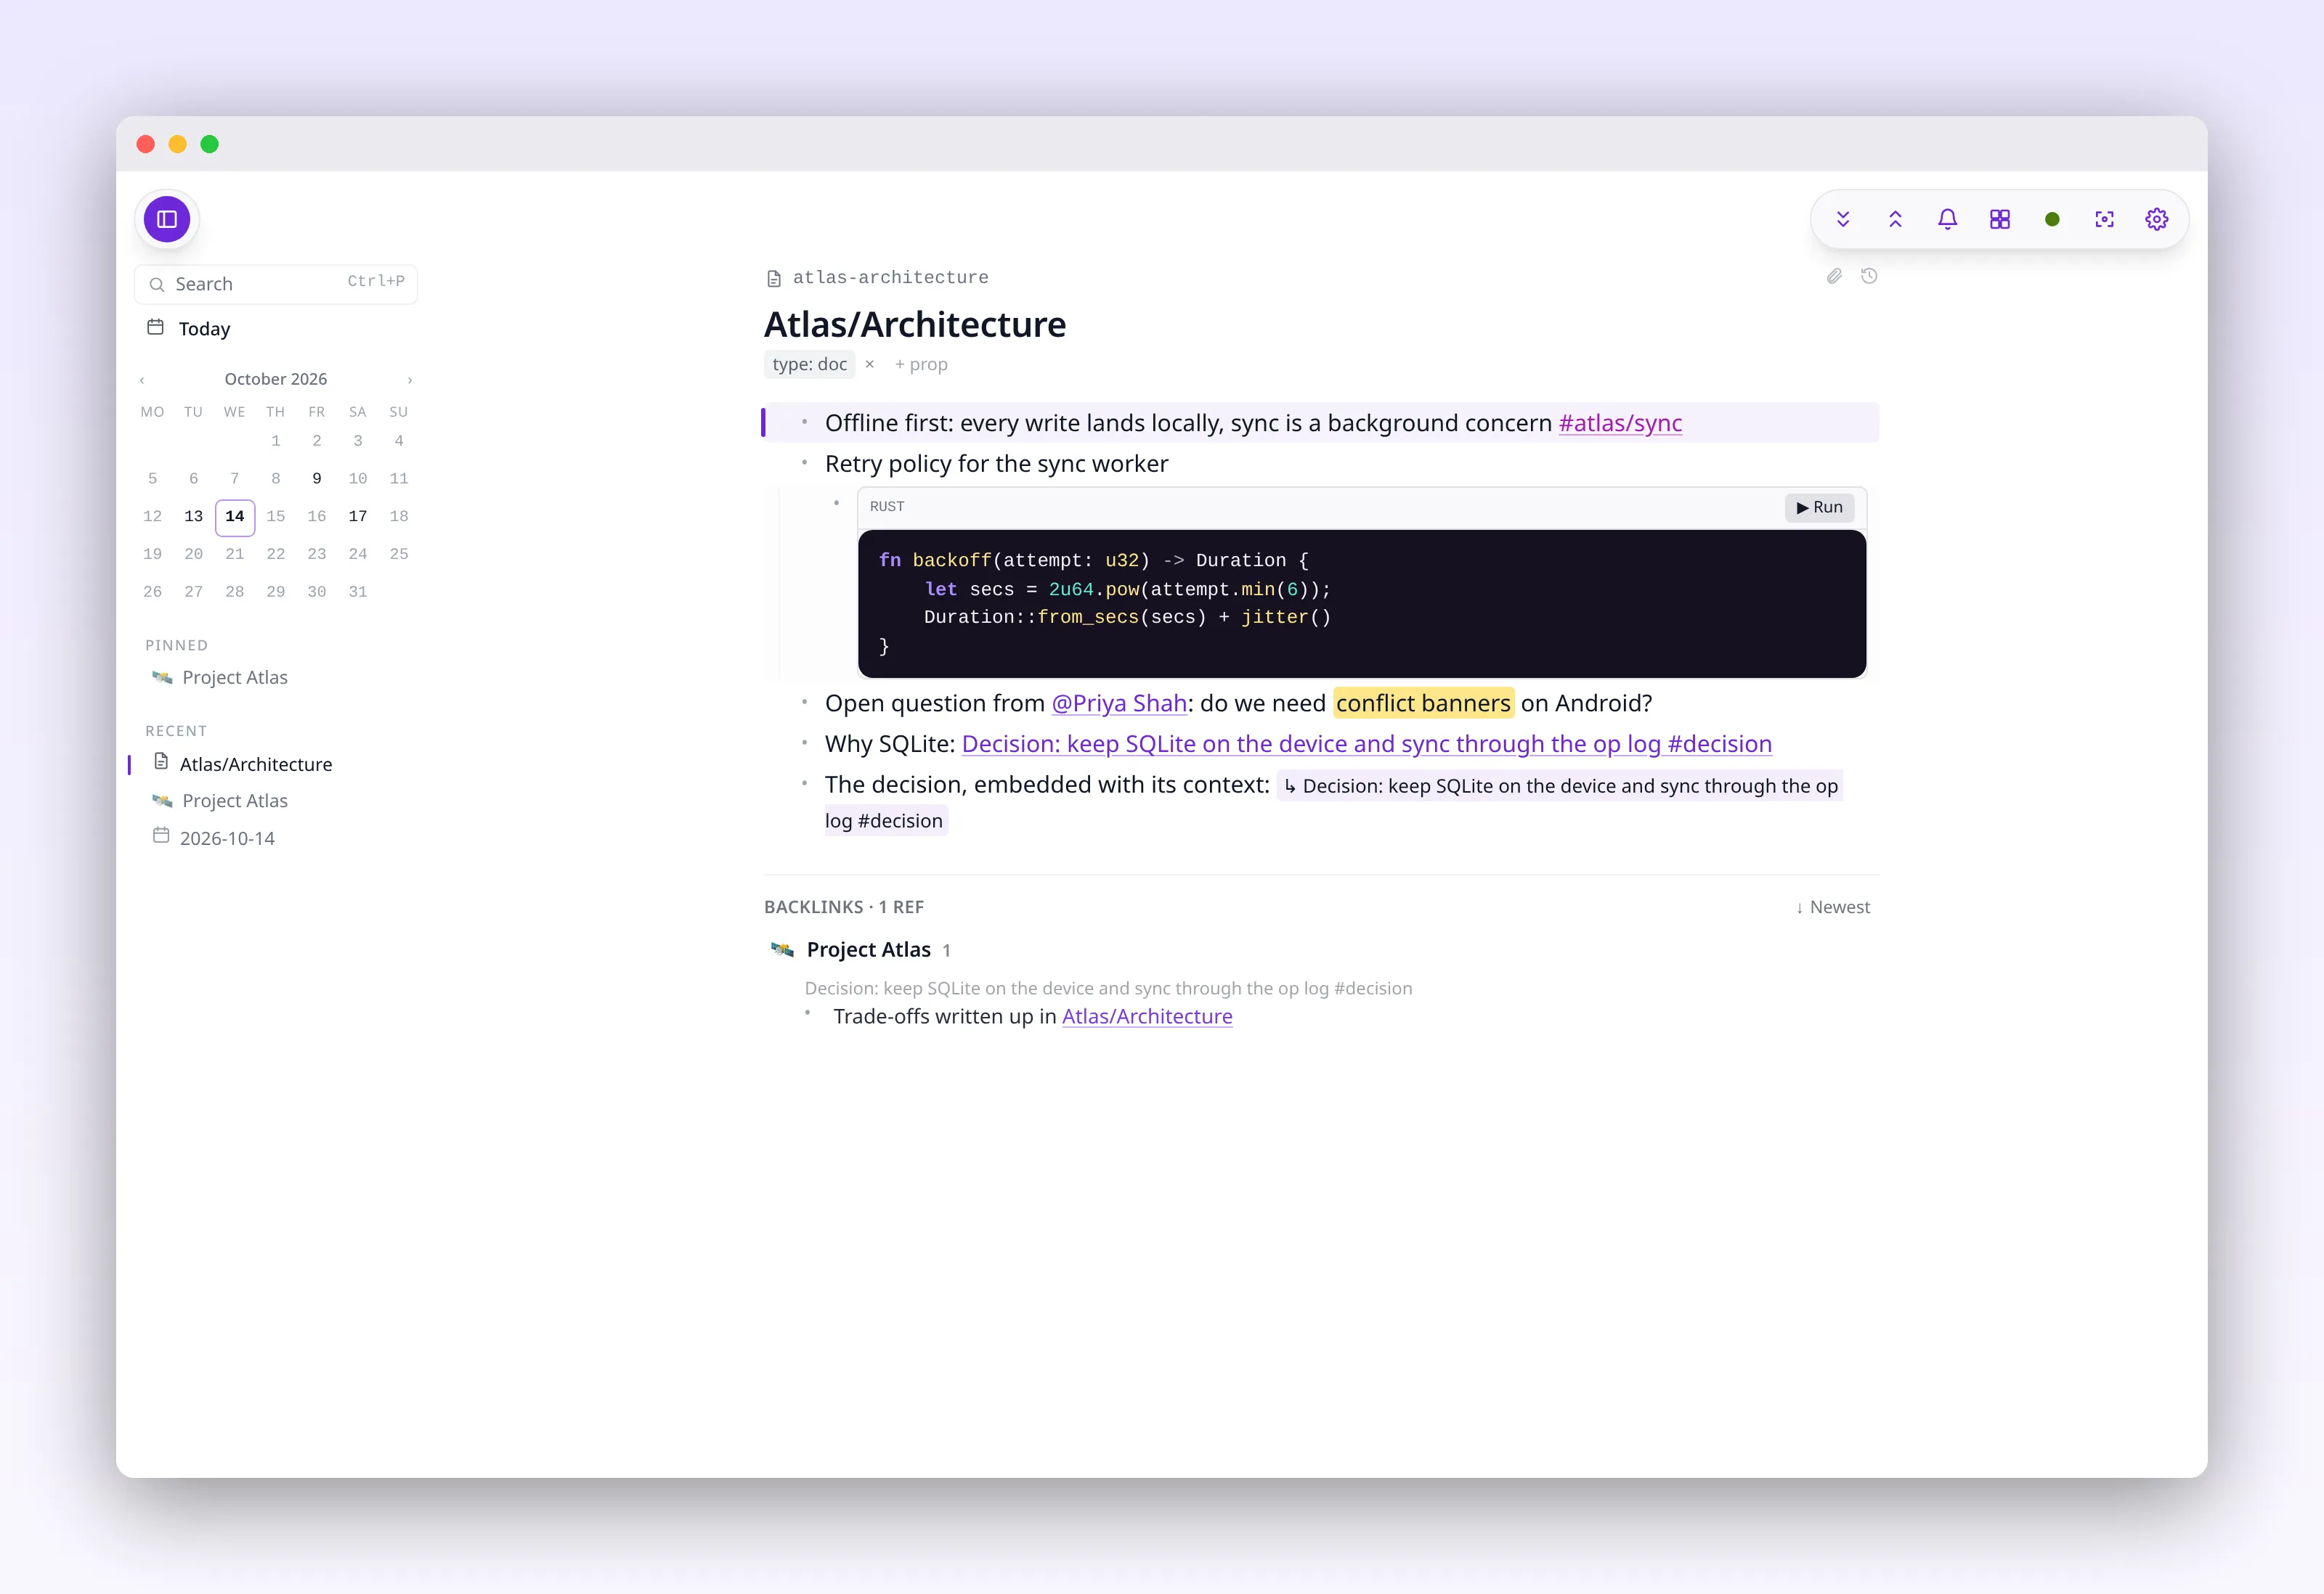
Task: Click Atlas/Architecture page icon in Recent
Action: point(161,761)
